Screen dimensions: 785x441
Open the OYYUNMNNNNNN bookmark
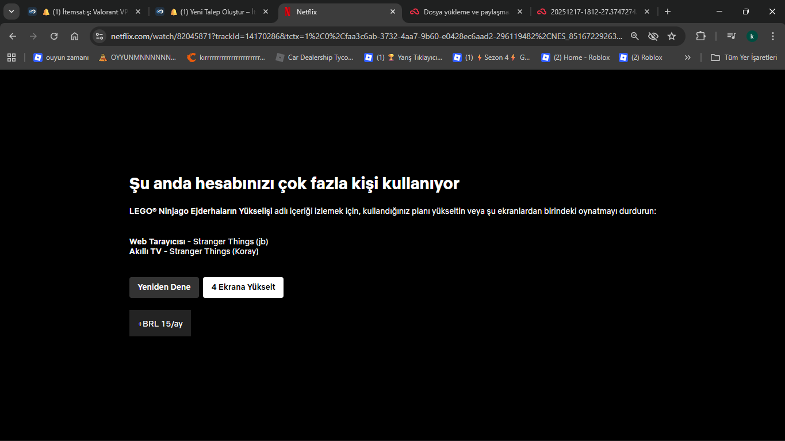pos(137,57)
